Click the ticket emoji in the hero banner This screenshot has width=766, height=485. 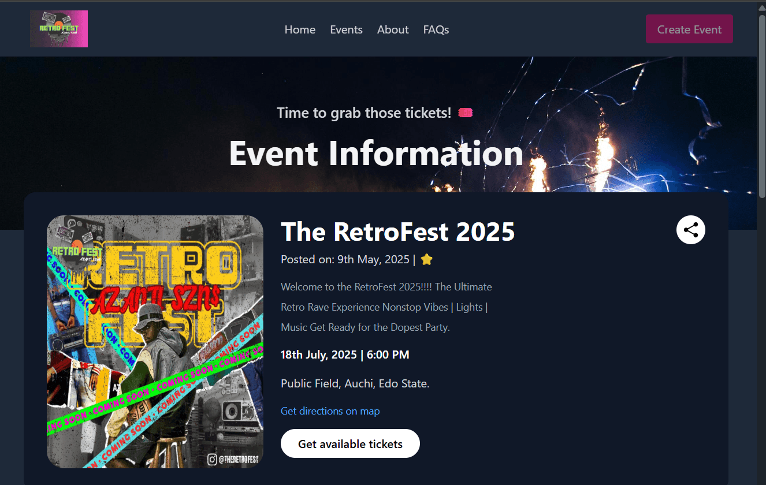(x=465, y=113)
